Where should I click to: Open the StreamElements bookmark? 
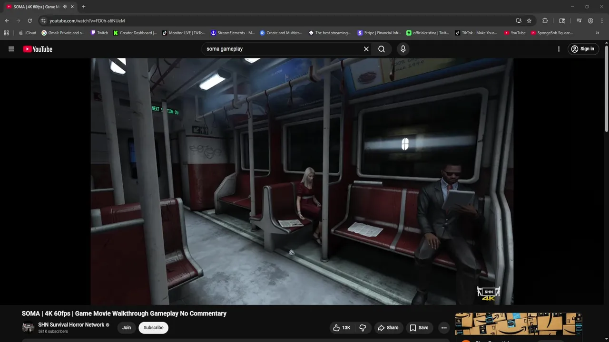coord(233,33)
